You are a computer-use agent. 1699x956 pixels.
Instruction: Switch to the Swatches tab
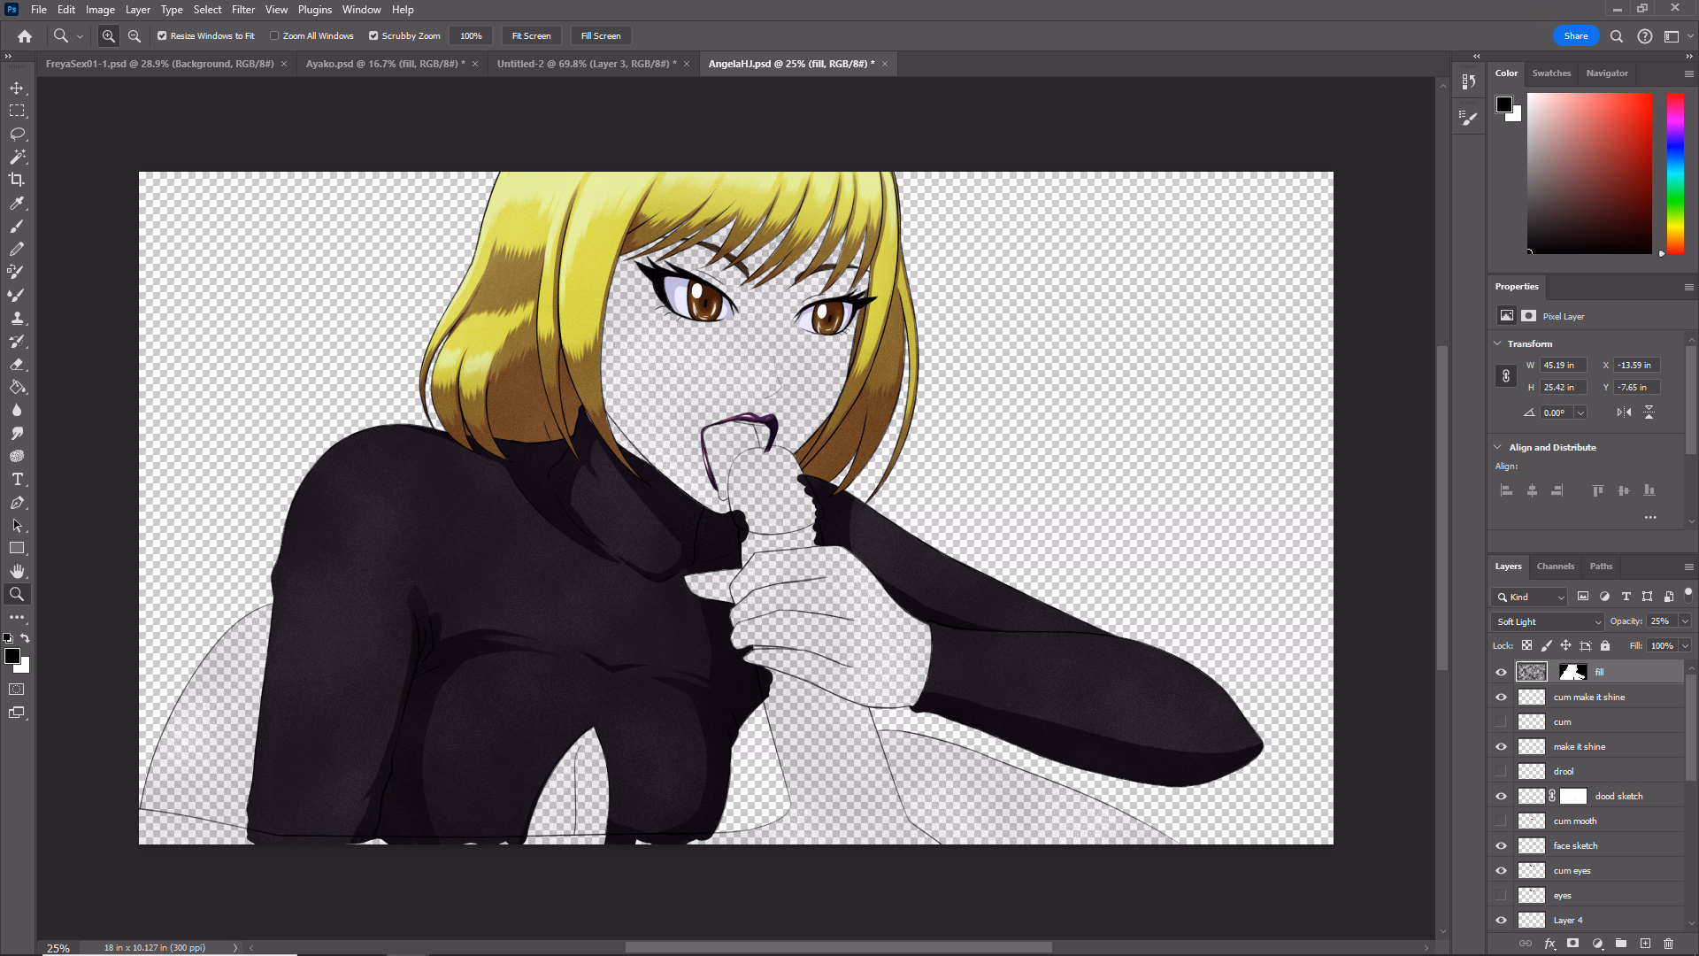[x=1551, y=73]
